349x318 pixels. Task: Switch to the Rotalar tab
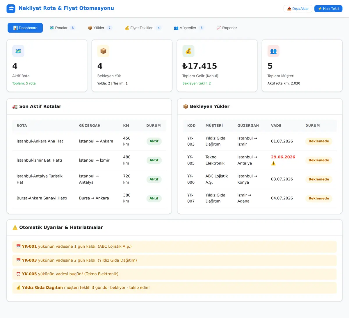tap(63, 28)
